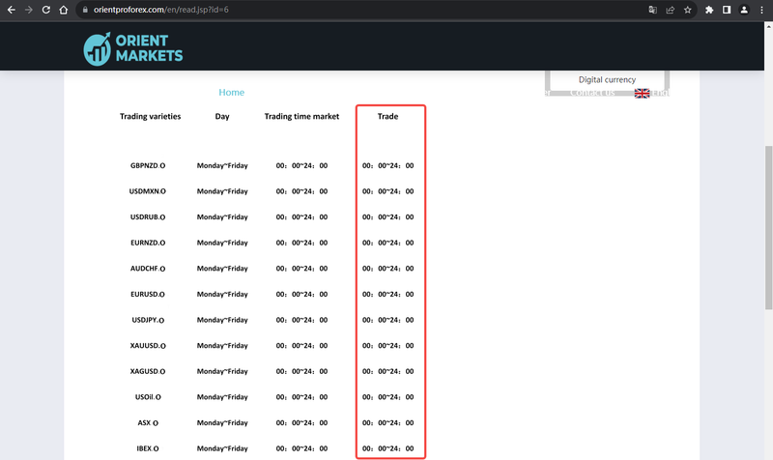Click Trade column time for USDJPY.O
Screen dimensions: 773x460
click(388, 320)
